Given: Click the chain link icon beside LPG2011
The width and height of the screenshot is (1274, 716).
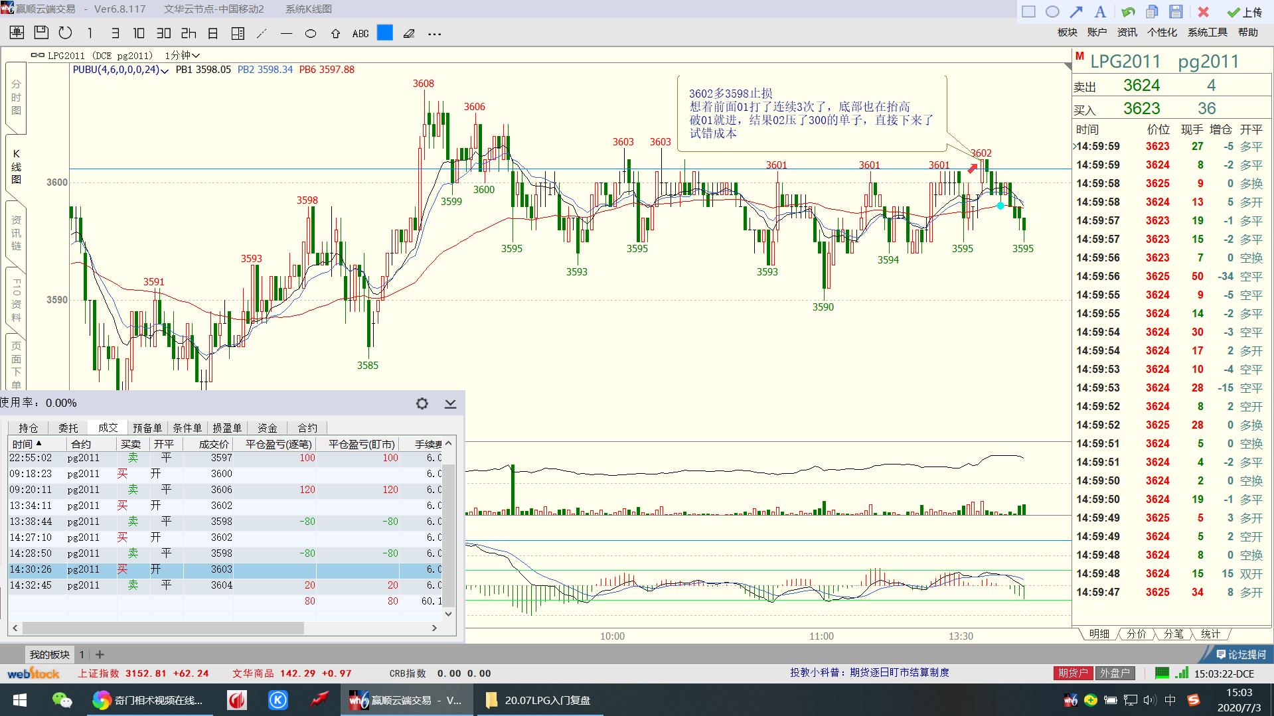Looking at the screenshot, I should (39, 56).
